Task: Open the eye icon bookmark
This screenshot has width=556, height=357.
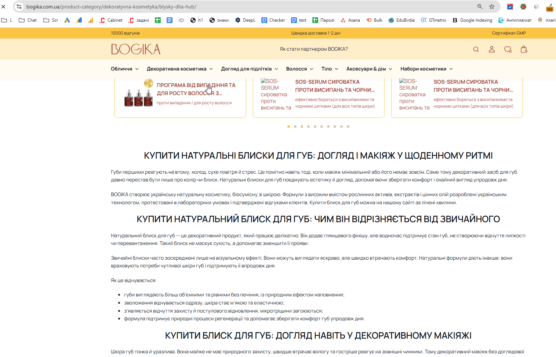Action: click(181, 20)
